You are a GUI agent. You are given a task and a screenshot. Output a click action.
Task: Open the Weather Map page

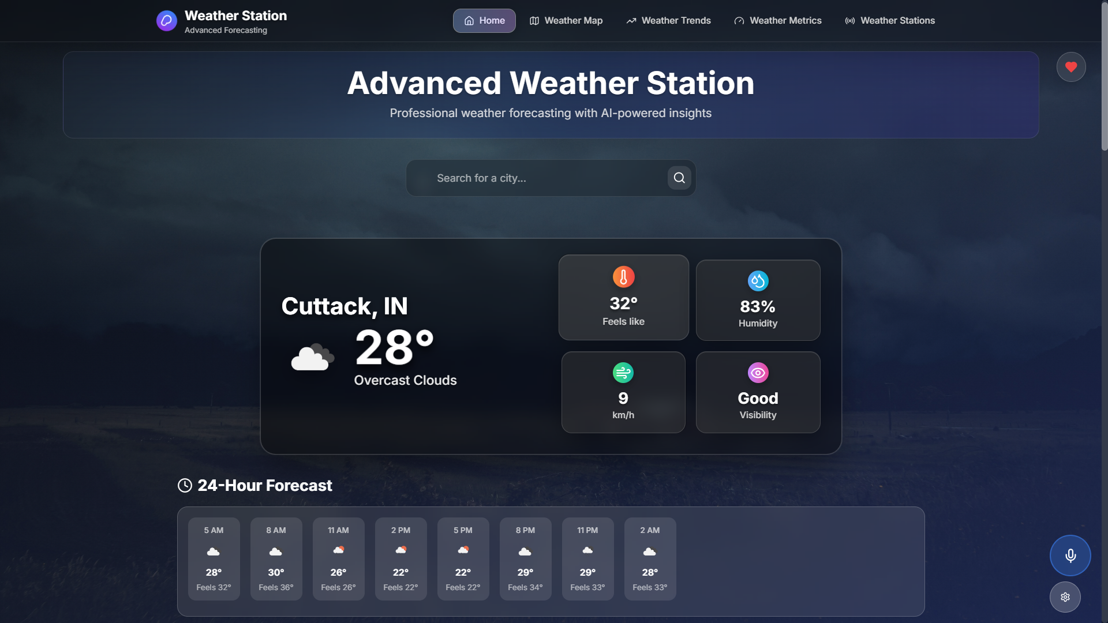566,20
